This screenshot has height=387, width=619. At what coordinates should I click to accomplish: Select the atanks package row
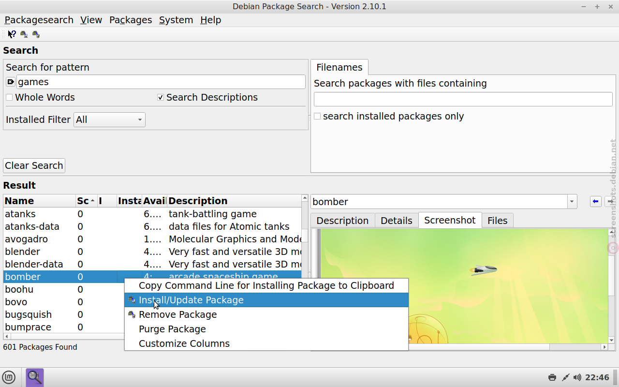click(x=152, y=214)
